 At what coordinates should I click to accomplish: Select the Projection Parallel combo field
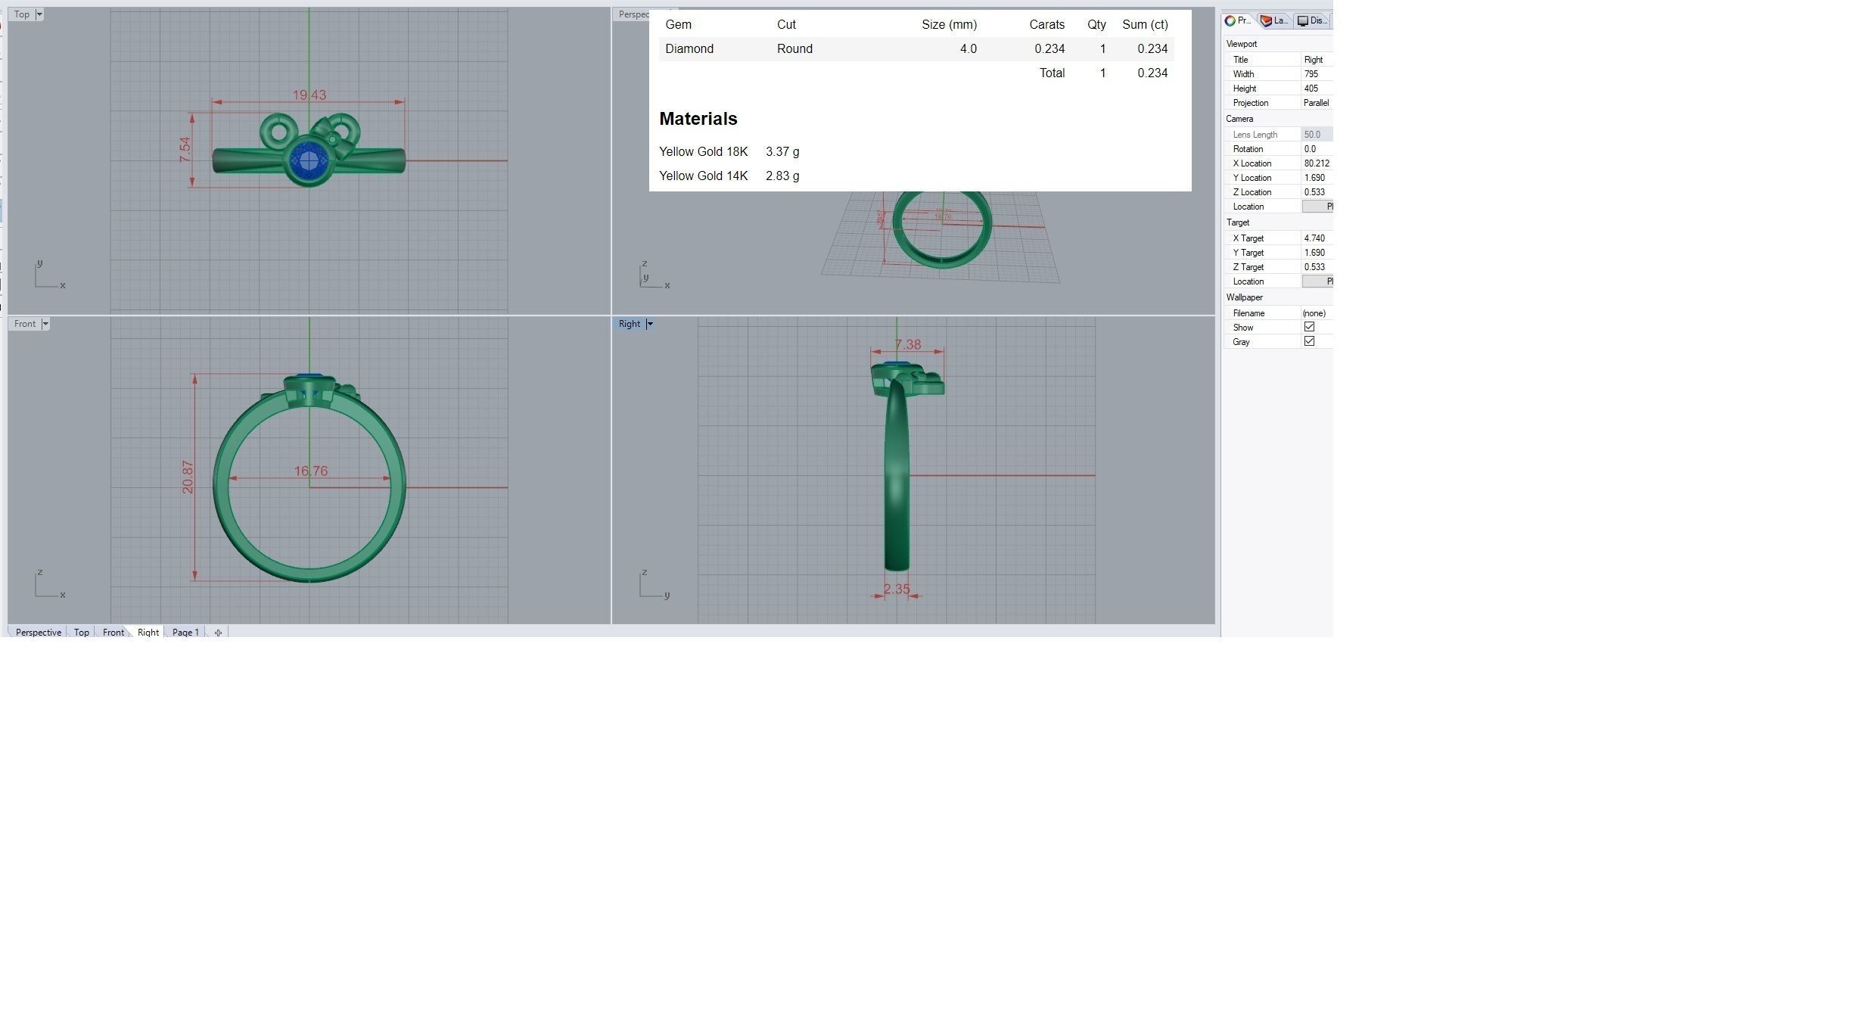click(1317, 103)
